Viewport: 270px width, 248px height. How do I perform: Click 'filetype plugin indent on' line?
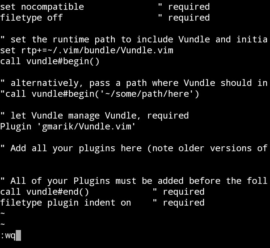point(65,203)
